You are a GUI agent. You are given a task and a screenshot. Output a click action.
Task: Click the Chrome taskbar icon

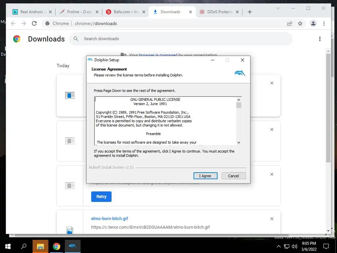click(x=57, y=246)
